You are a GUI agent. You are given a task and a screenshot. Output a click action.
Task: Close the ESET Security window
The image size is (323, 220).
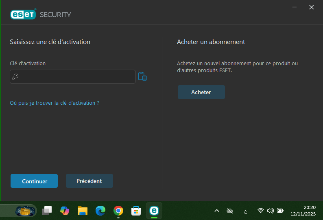(312, 7)
